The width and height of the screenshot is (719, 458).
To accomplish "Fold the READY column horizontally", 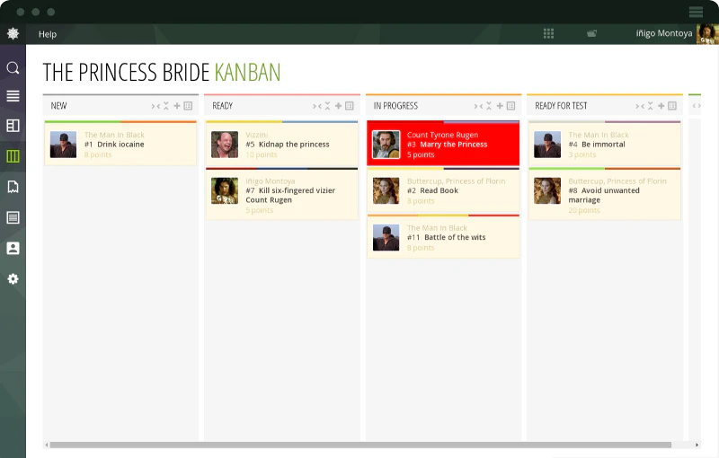I will [317, 106].
